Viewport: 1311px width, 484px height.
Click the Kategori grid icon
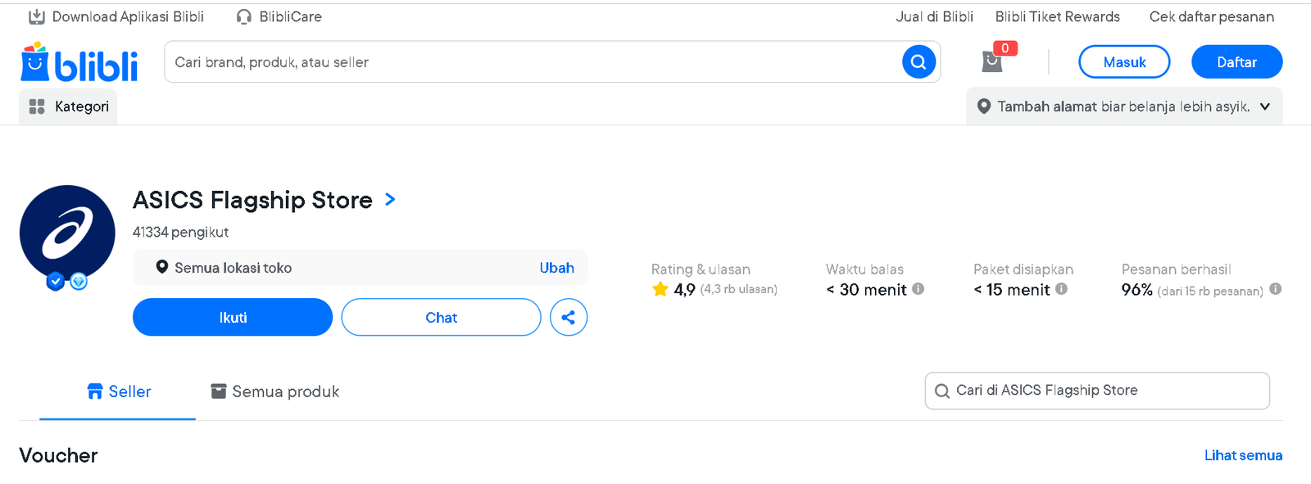37,106
